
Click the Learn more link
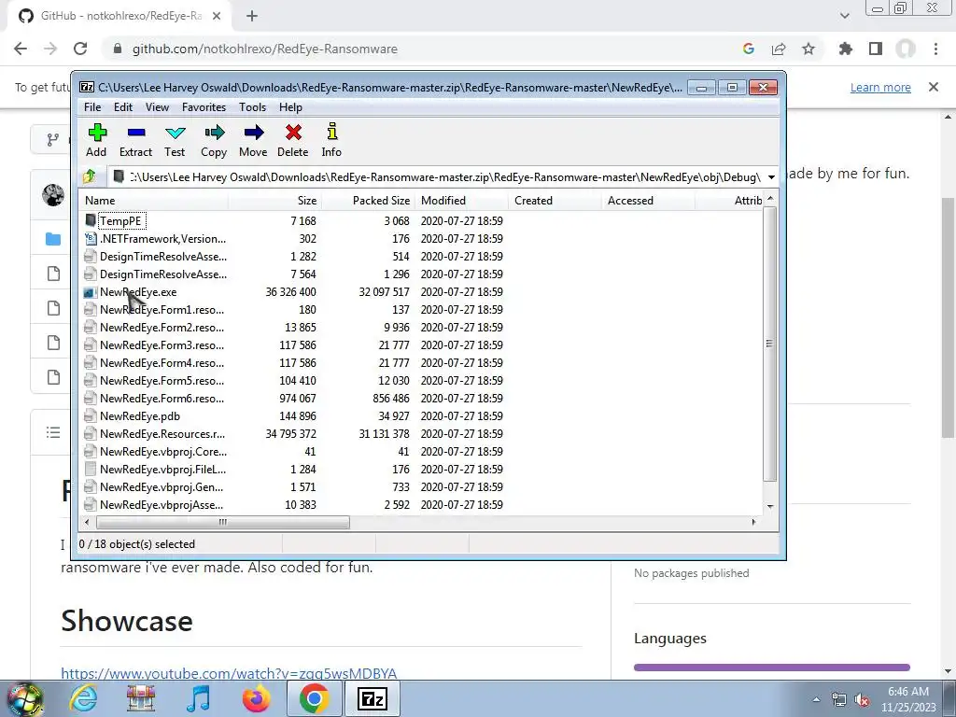[x=880, y=87]
